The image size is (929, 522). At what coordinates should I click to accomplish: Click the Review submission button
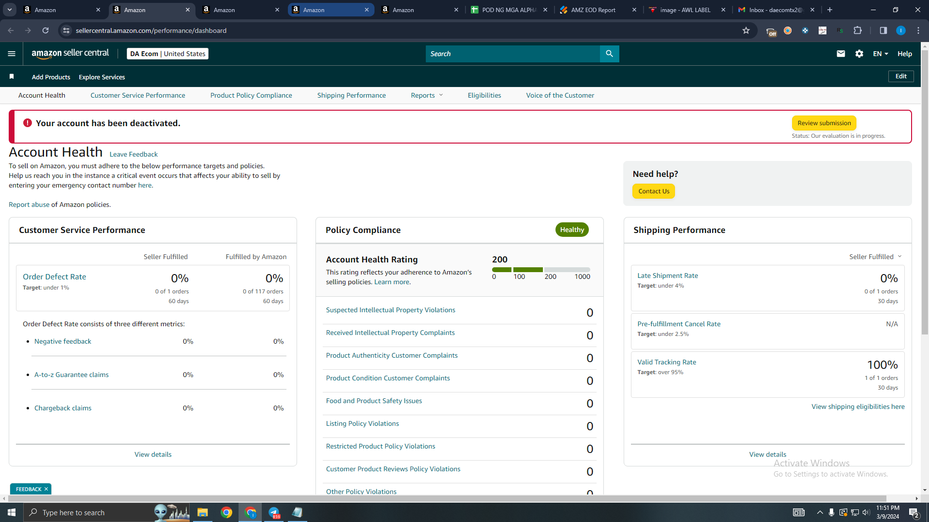(824, 123)
